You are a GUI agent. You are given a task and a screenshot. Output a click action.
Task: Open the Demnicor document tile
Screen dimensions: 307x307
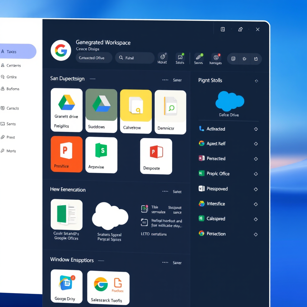coord(170,112)
